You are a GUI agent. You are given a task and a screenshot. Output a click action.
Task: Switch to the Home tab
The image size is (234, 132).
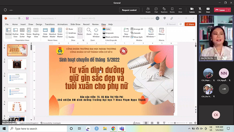point(15,24)
